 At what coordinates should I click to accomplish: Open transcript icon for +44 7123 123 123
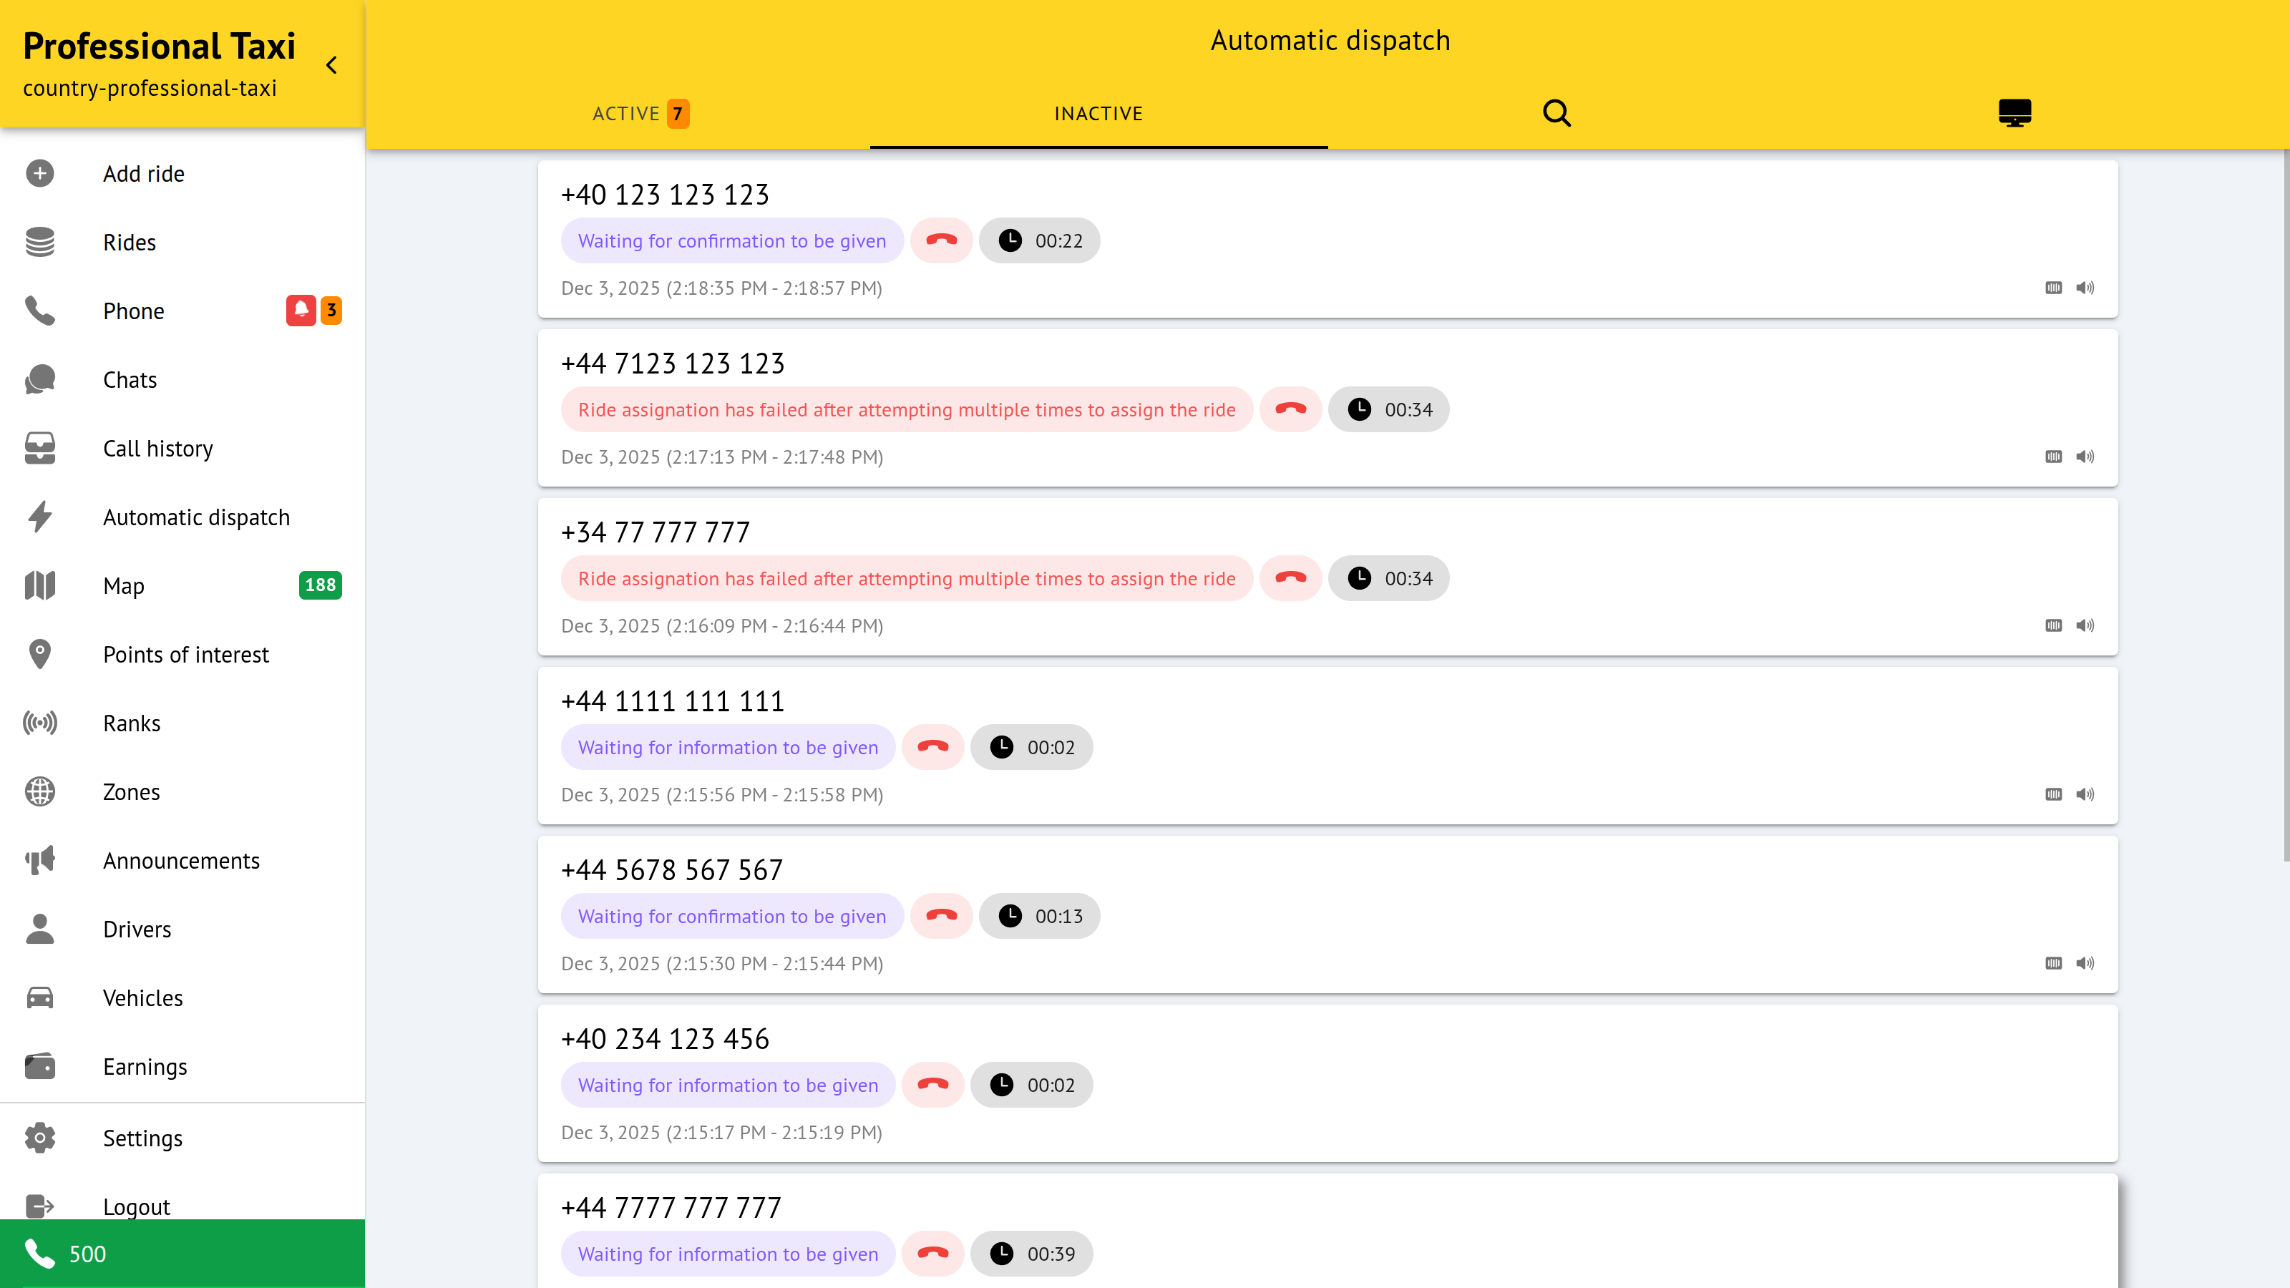click(2052, 457)
